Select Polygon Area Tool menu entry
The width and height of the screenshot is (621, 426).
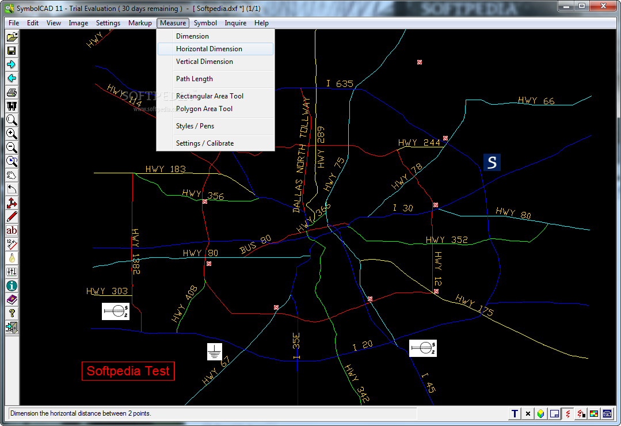215,109
